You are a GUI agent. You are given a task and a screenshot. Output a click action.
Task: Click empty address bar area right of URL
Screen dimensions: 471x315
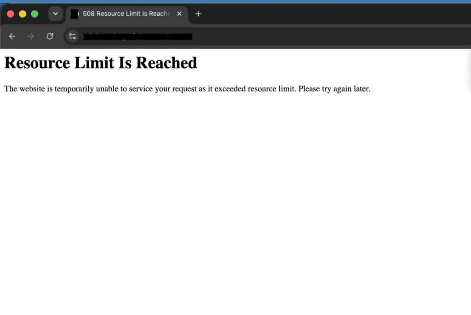pyautogui.click(x=330, y=37)
